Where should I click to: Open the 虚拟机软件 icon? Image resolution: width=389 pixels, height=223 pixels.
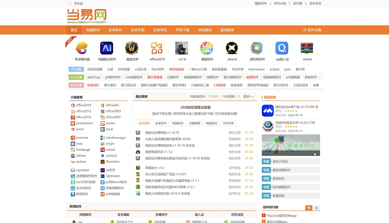pyautogui.click(x=256, y=48)
